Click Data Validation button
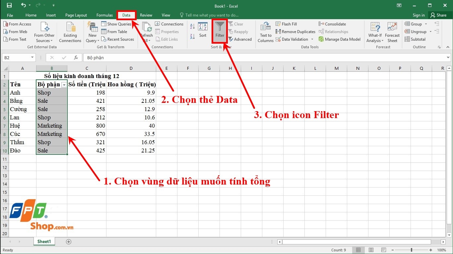This screenshot has width=453, height=254. pos(292,39)
